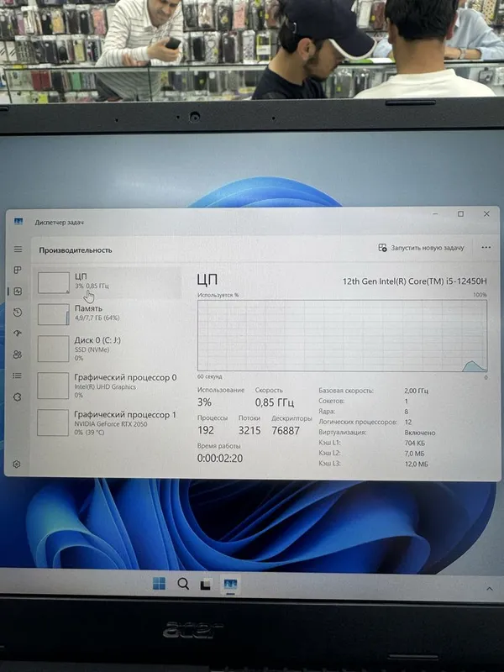This screenshot has width=504, height=672.
Task: Click Task Manager icon on the taskbar
Action: [230, 584]
